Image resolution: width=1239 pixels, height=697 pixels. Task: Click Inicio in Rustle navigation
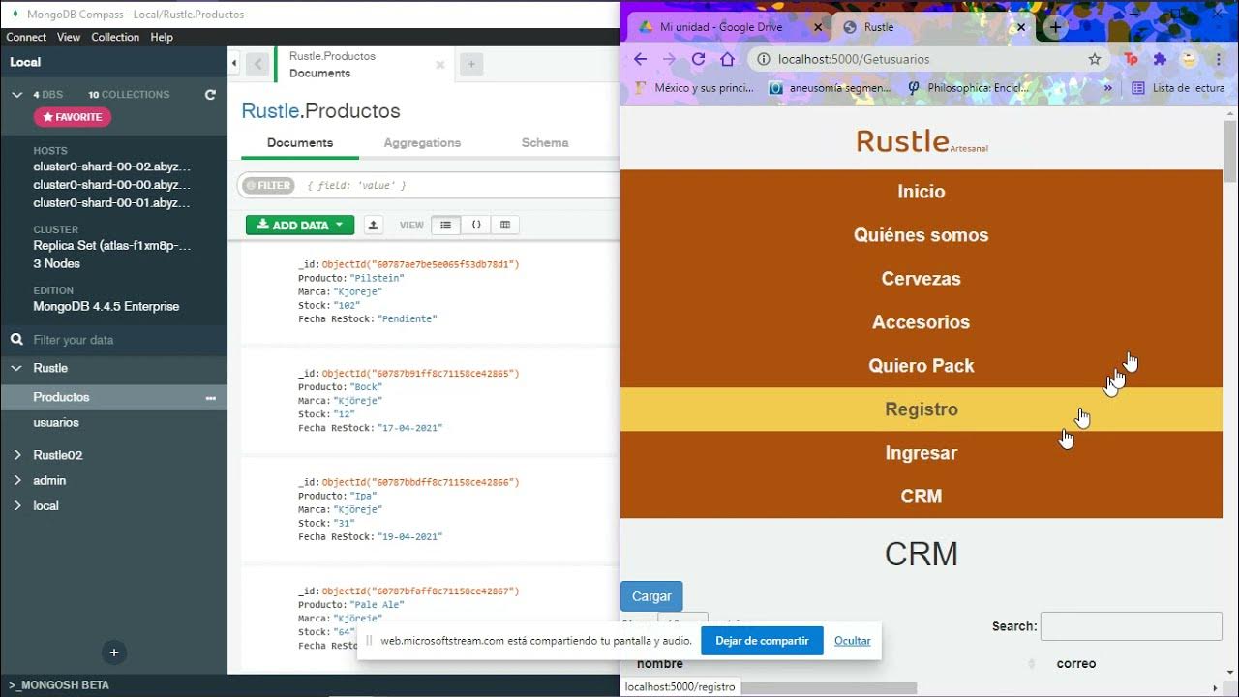click(x=921, y=192)
